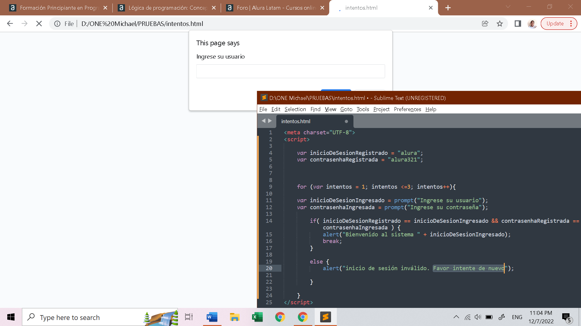Open the file site information icon
The image size is (581, 326).
coord(57,24)
